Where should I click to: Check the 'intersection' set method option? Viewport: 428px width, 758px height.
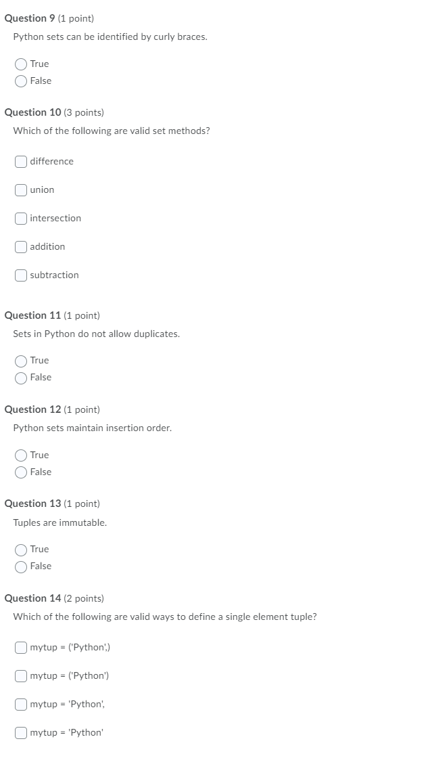(x=21, y=218)
